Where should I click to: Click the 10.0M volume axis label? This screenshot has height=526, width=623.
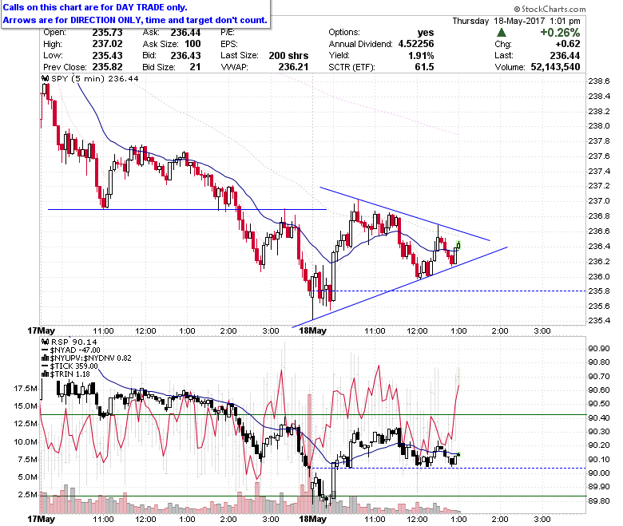coord(26,441)
